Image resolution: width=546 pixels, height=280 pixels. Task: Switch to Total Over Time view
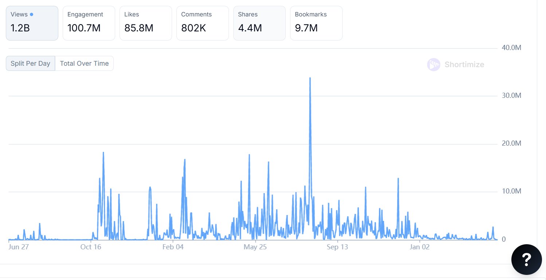click(x=84, y=63)
